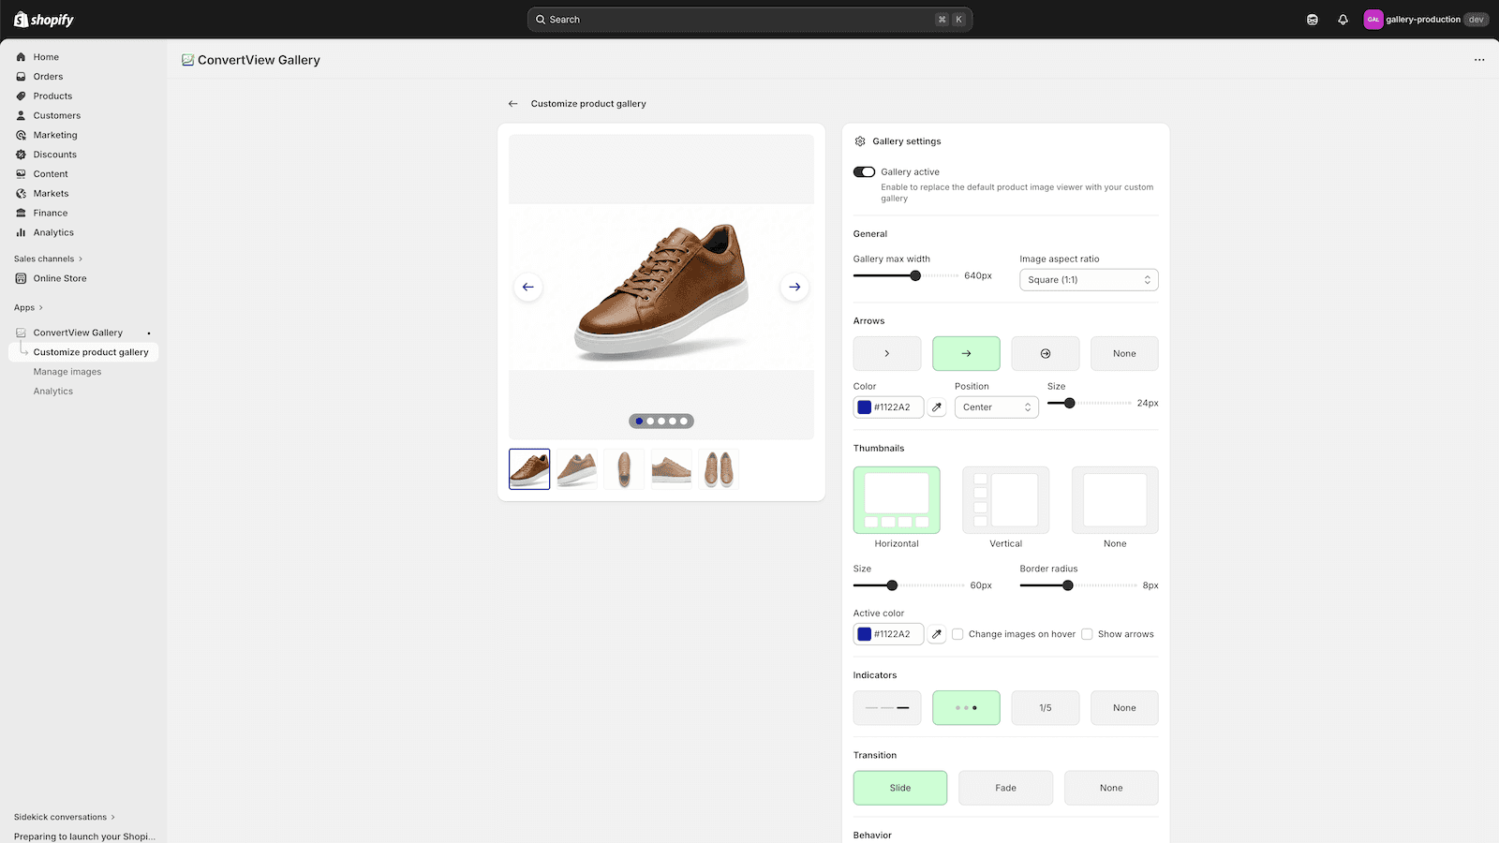Select the plain arrow style

tap(966, 353)
